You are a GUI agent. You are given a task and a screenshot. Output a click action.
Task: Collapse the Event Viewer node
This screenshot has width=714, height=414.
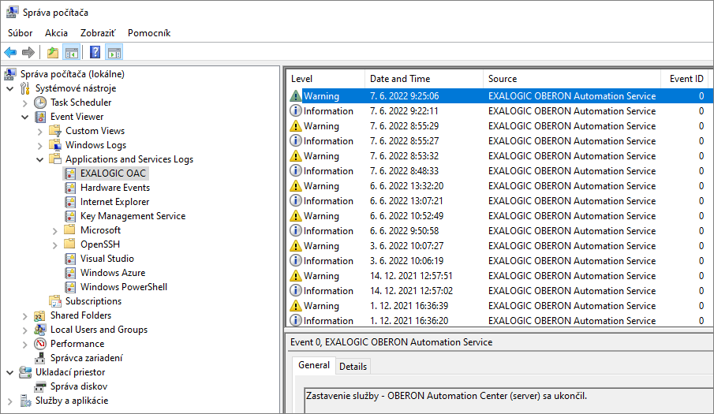pos(25,117)
